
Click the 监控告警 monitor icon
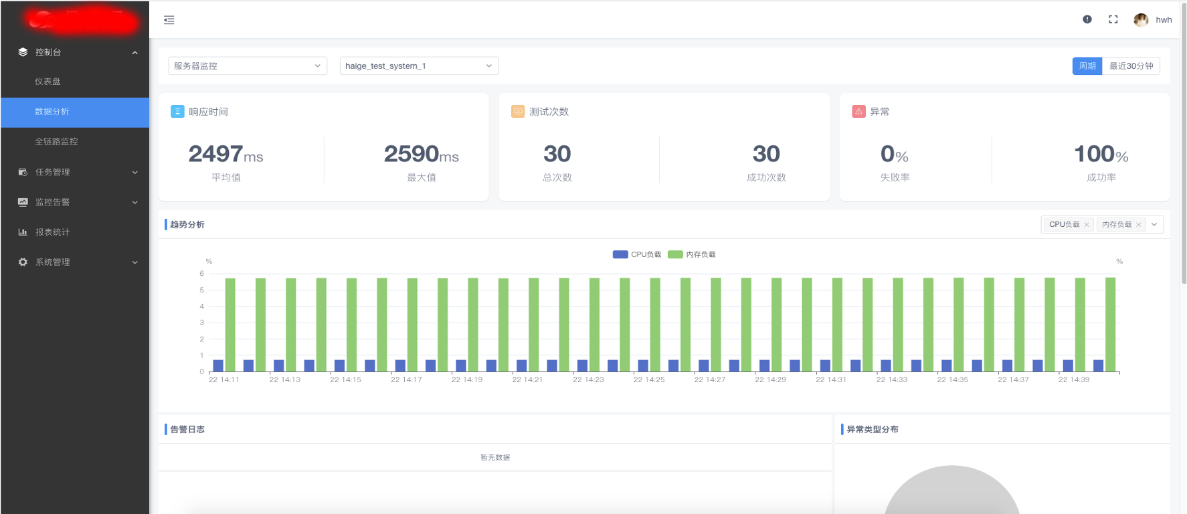coord(23,202)
